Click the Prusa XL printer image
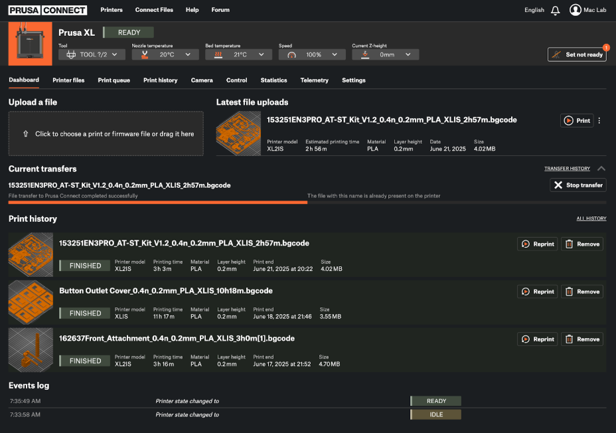Image resolution: width=616 pixels, height=433 pixels. [30, 44]
